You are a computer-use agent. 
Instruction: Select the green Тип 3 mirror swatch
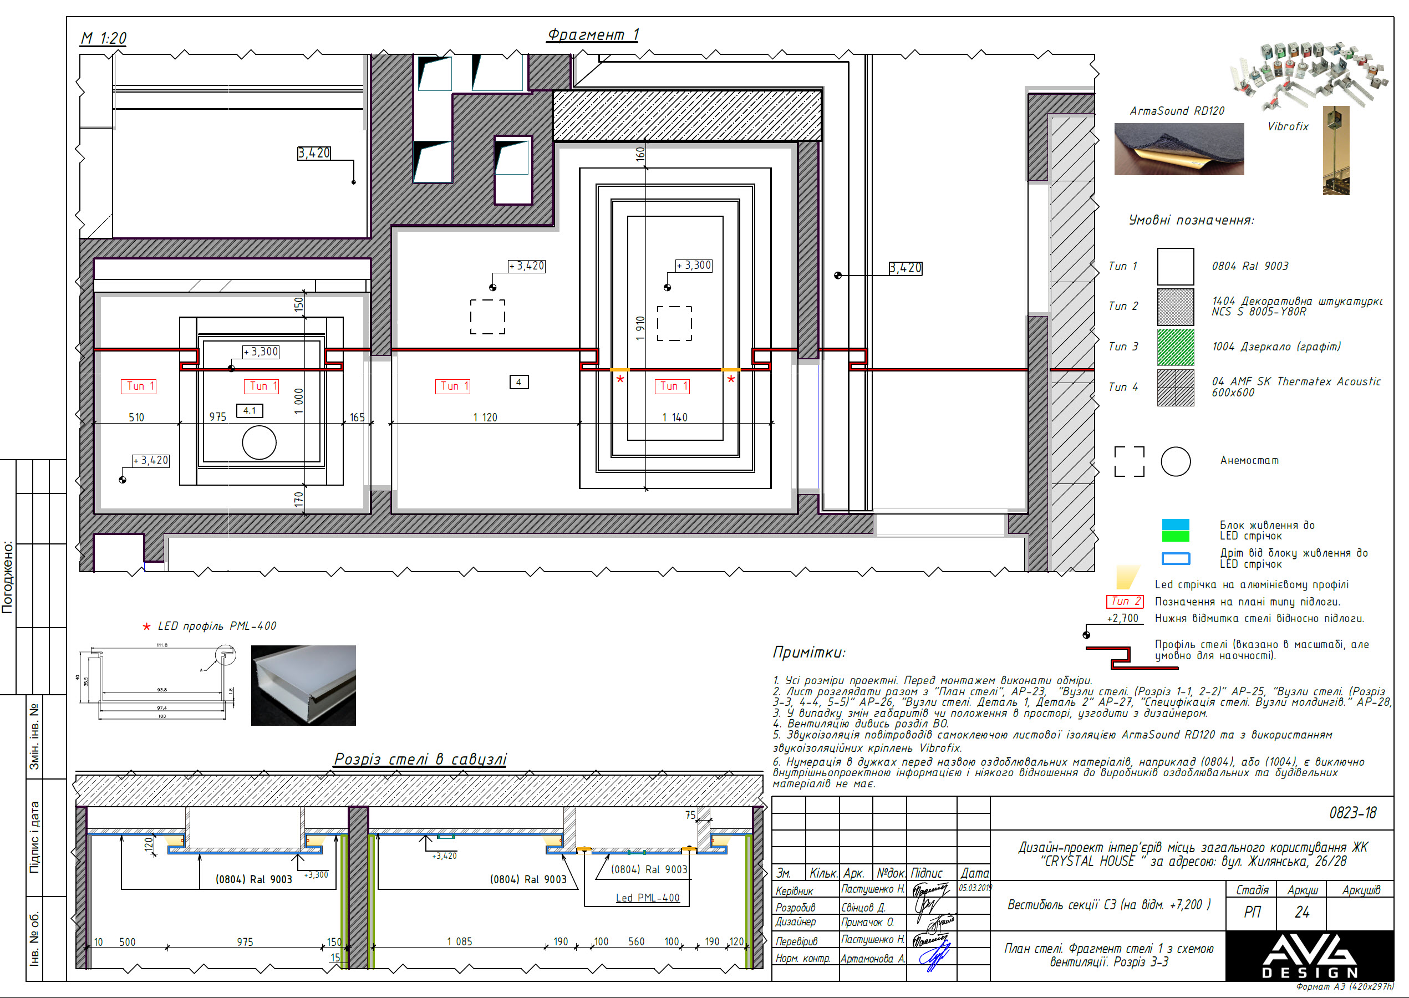point(1176,347)
